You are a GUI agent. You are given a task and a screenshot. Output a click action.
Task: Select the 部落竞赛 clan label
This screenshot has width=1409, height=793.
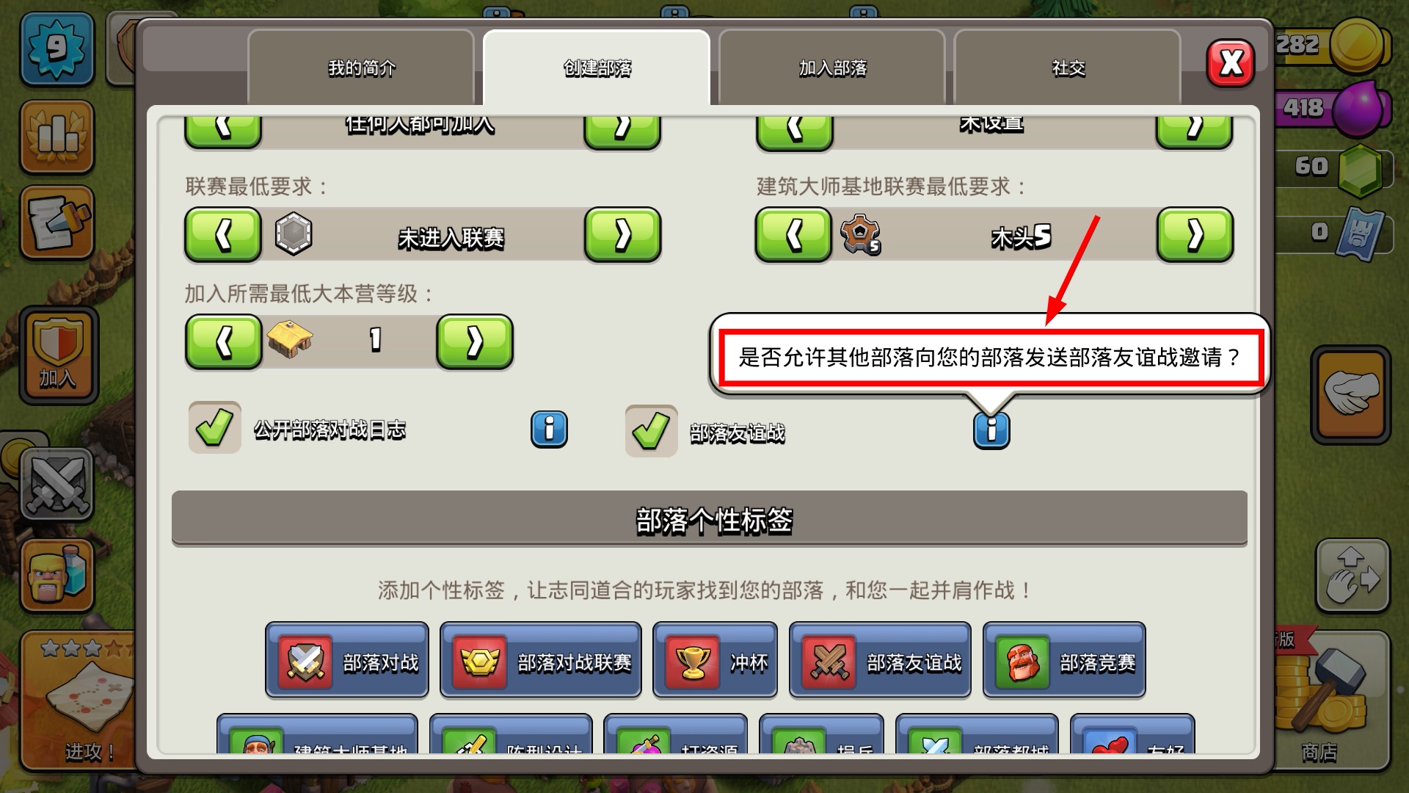pos(1064,660)
